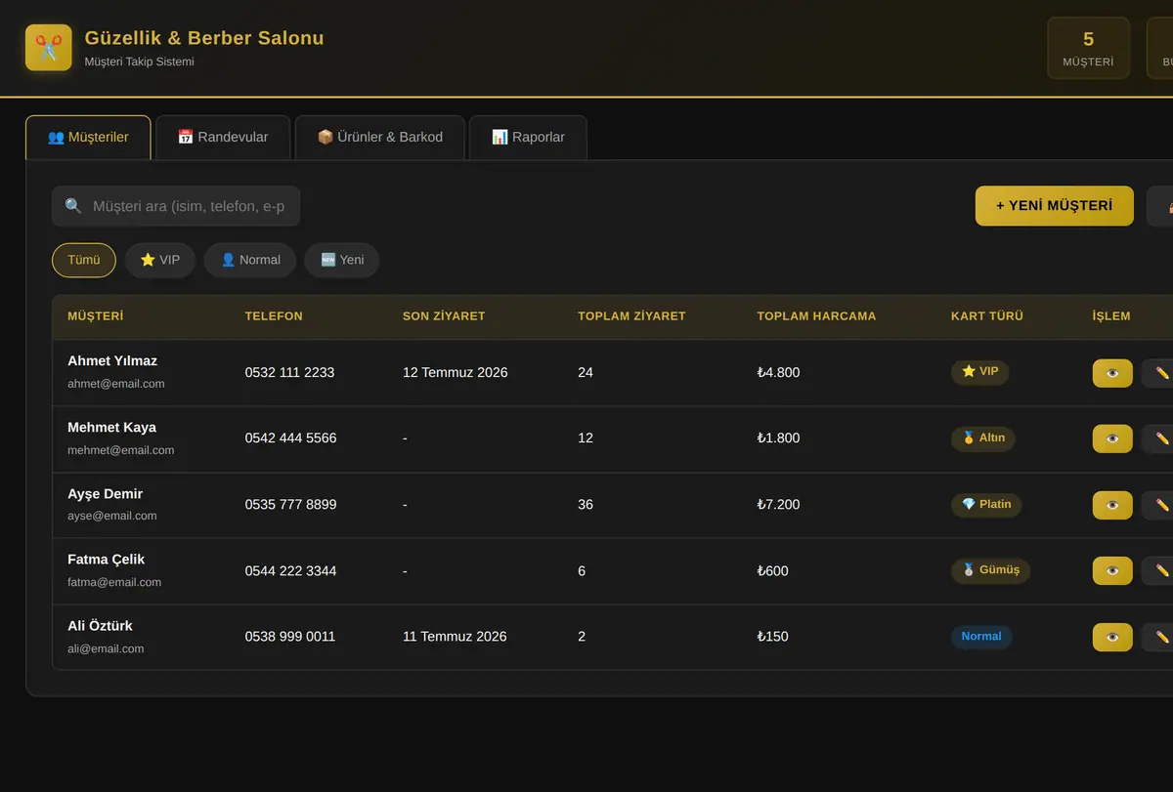Filter customers by VIP
Viewport: 1173px width, 792px height.
point(160,260)
